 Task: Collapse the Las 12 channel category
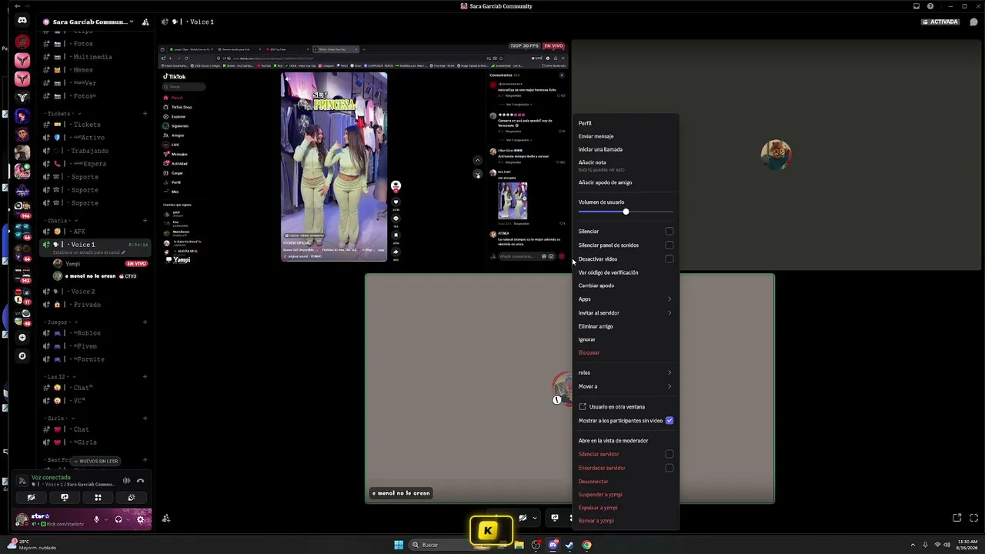point(58,377)
